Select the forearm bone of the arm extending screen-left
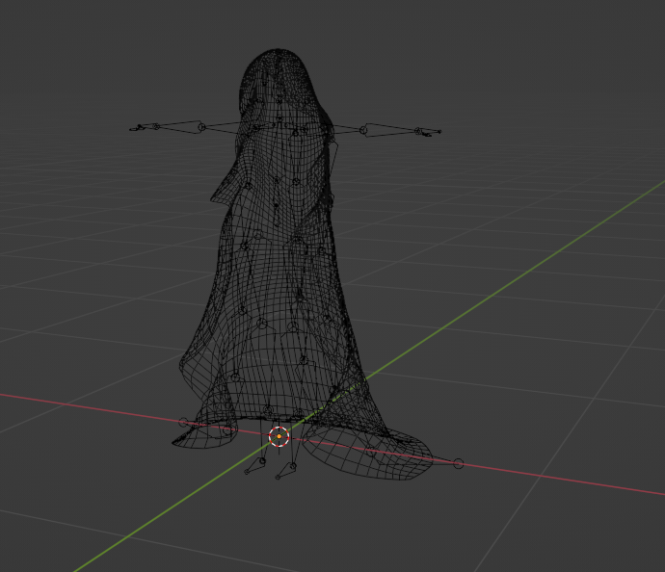Viewport: 665px width, 572px height. [x=179, y=126]
